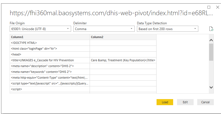Click the refresh preview icon
The width and height of the screenshot is (221, 114).
pos(211,29)
